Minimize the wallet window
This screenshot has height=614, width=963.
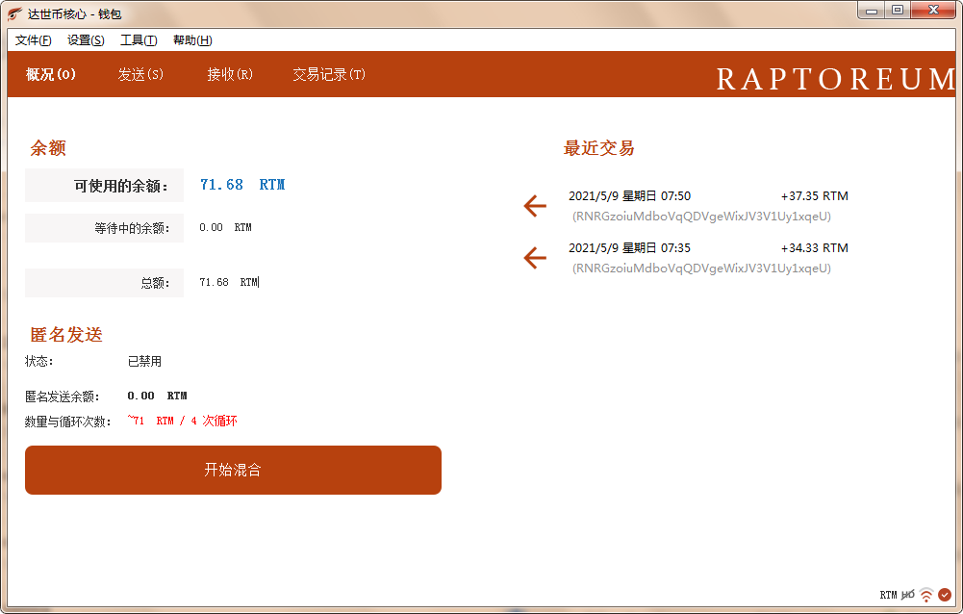click(x=871, y=10)
